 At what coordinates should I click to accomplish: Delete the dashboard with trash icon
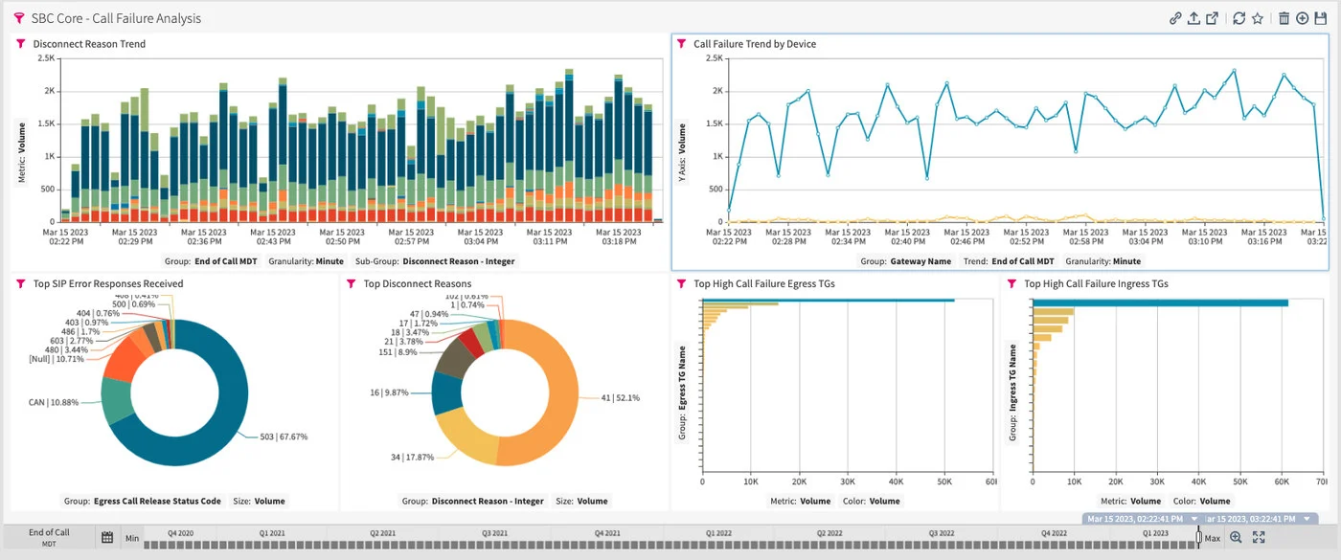[1284, 18]
